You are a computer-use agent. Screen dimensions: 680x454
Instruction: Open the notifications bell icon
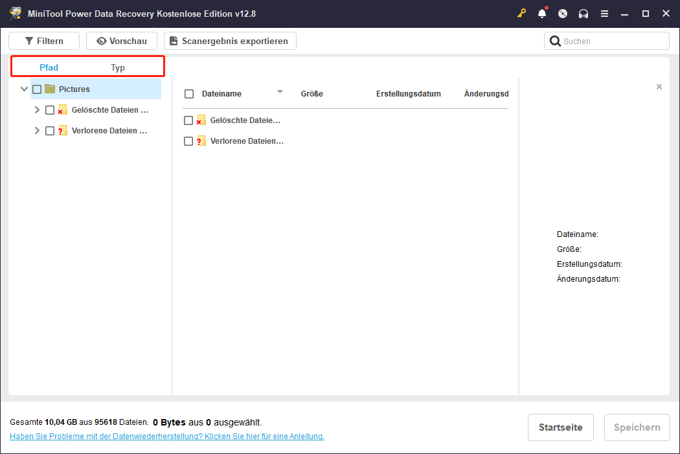pos(542,14)
